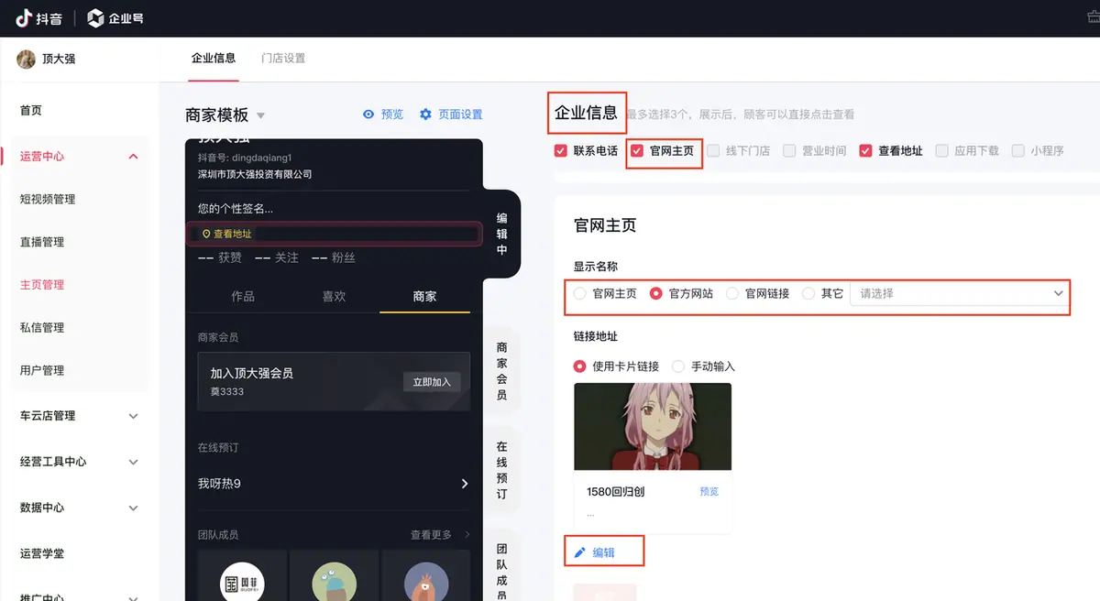Select the 在线预订 side tab

(501, 470)
